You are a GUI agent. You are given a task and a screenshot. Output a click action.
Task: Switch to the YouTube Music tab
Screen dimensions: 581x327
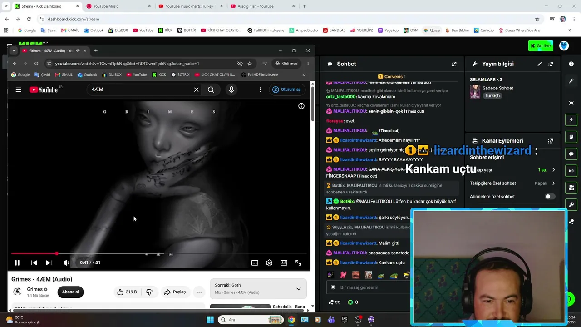[x=118, y=6]
